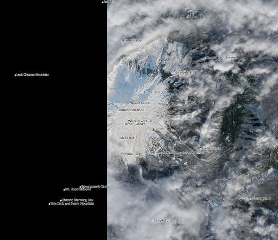Click the Badger Butte marker dot
Image resolution: width=278 pixels, height=240 pixels.
250,199
